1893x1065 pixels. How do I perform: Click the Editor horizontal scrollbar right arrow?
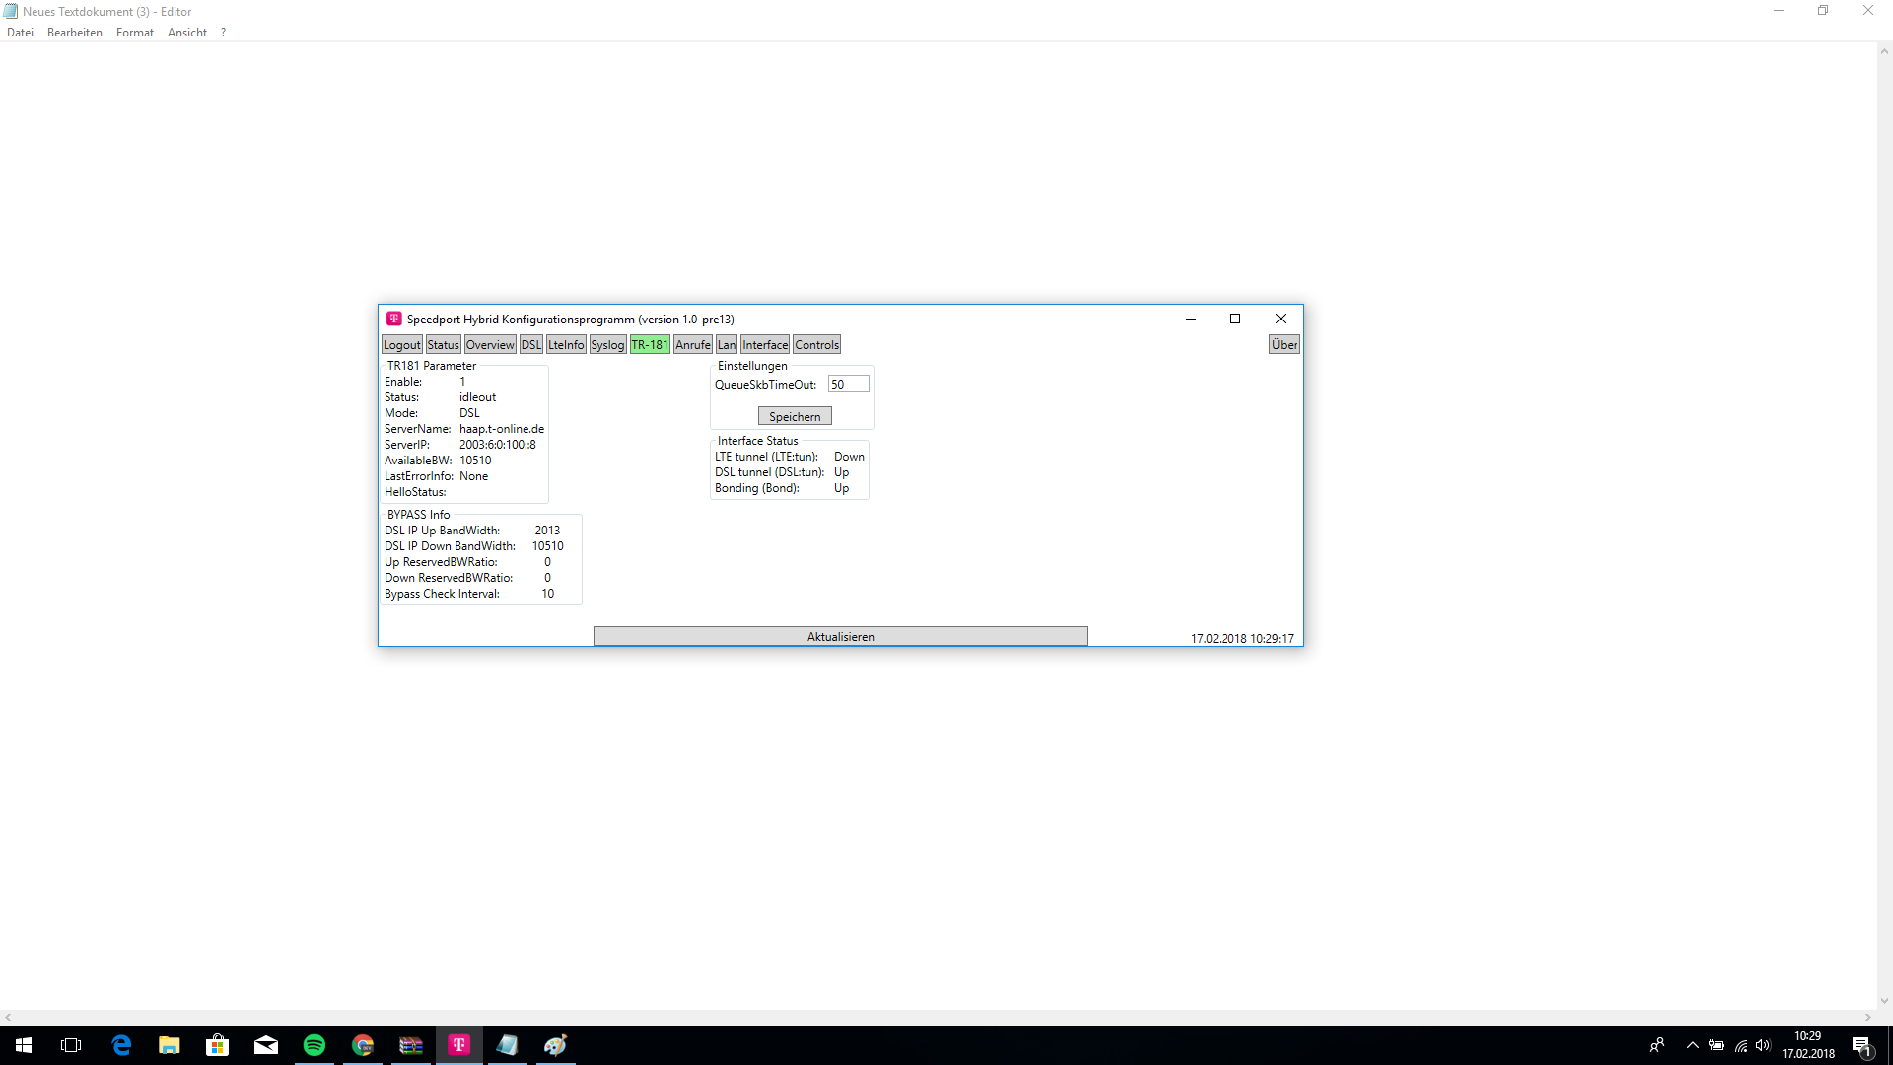pos(1867,1017)
